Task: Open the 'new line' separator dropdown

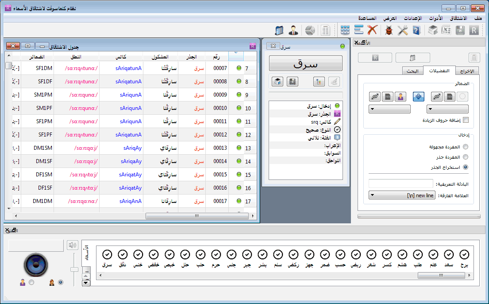Action: (x=402, y=195)
